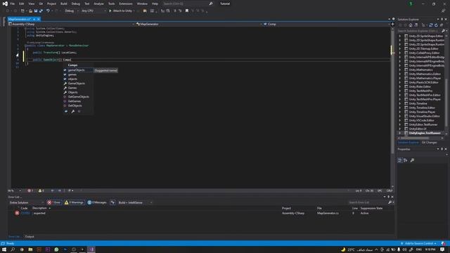
Task: Open File Explorer from the taskbar
Action: tap(30, 249)
